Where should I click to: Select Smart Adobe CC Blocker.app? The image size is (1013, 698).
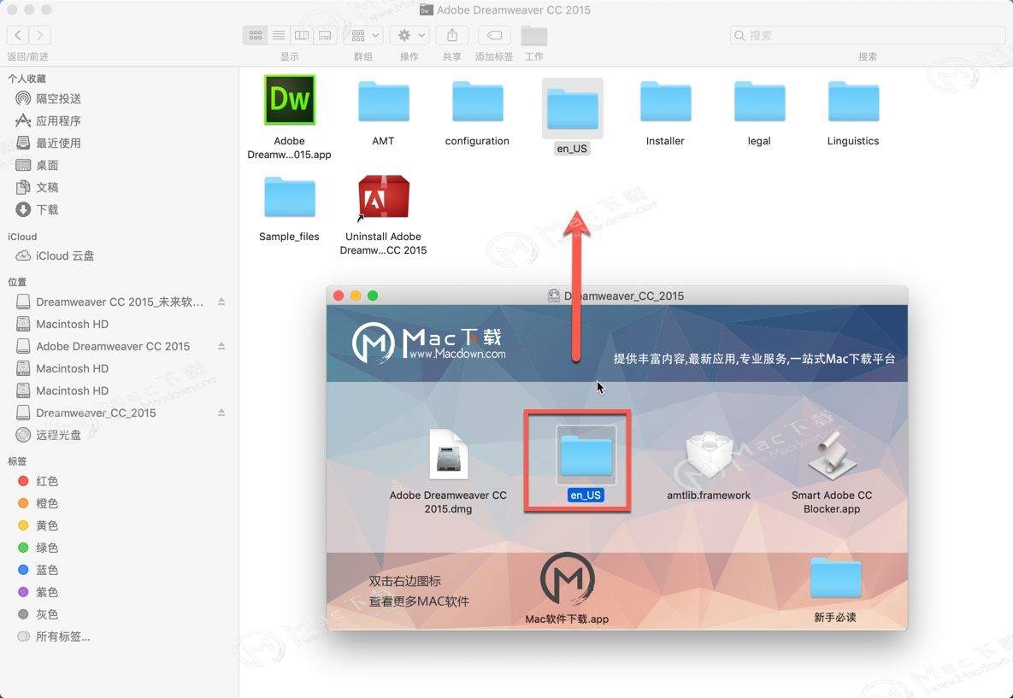coord(832,455)
